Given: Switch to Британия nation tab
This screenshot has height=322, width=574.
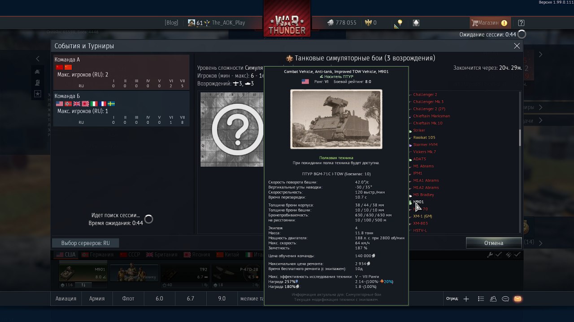Looking at the screenshot, I should click(162, 254).
